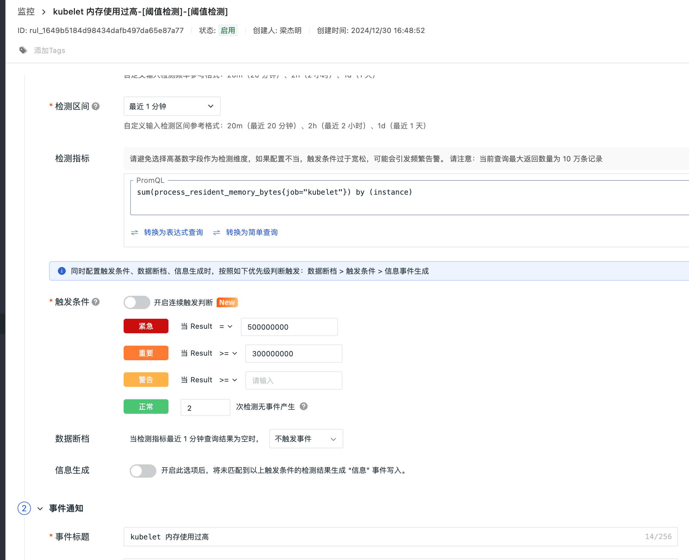Click the step 2 circle icon
Viewport: 689px width, 560px height.
coord(24,508)
